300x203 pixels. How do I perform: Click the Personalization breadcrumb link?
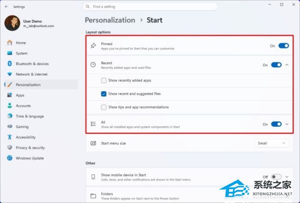coord(110,20)
